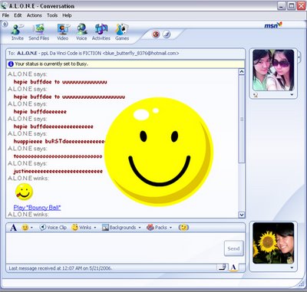Click the brush color scheme icon
Viewport: 307px width, 292px height.
(x=167, y=34)
